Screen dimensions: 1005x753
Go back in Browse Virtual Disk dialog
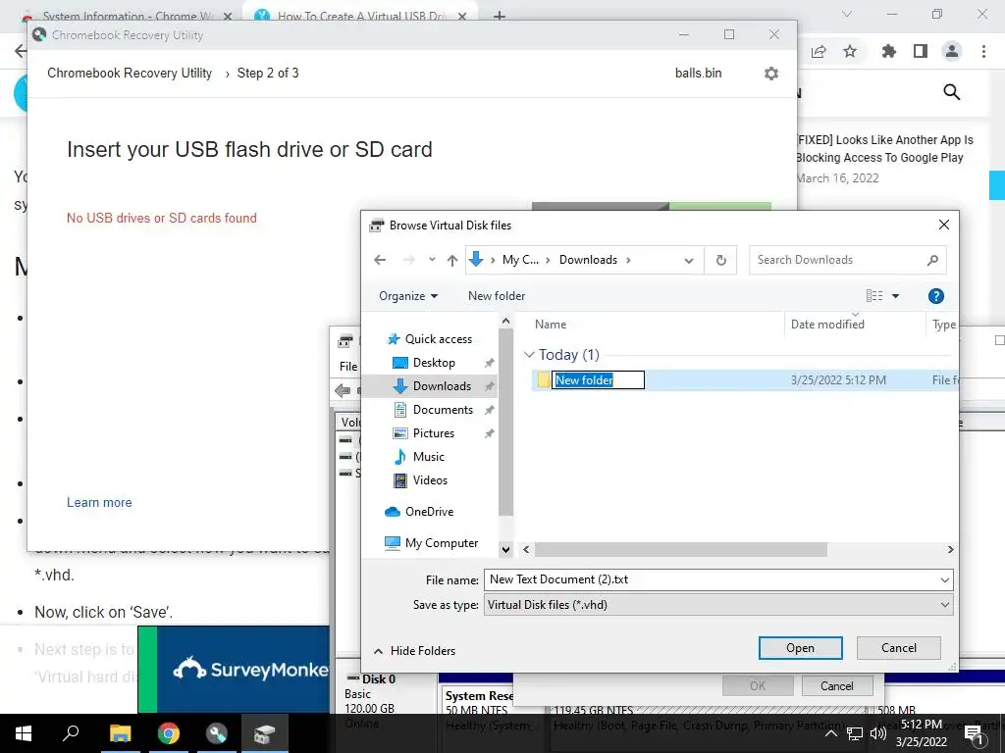[x=380, y=260]
